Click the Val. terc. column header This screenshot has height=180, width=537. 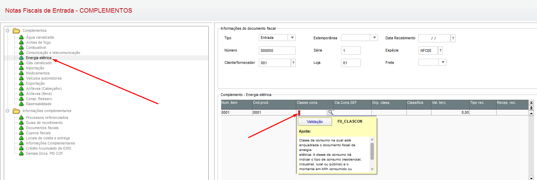450,105
